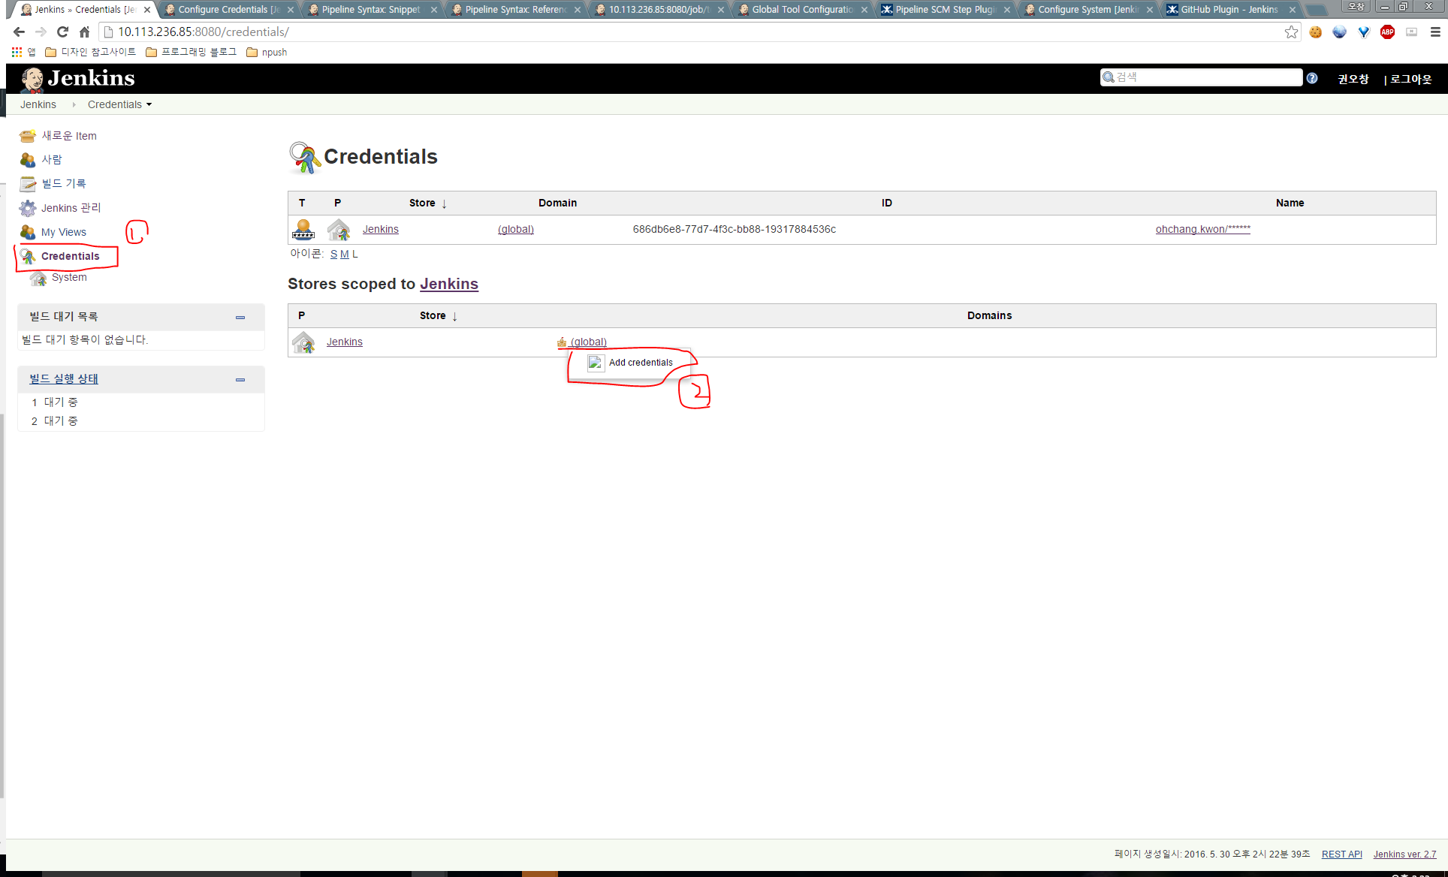Open the REST API footer link
Viewport: 1448px width, 877px height.
pyautogui.click(x=1341, y=854)
